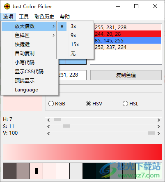Toggle 顶端显示 option
The image size is (165, 182).
[x=29, y=81]
